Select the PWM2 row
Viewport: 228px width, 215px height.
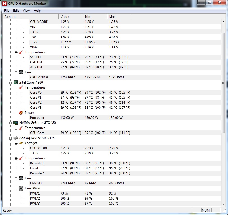[x=125, y=198]
